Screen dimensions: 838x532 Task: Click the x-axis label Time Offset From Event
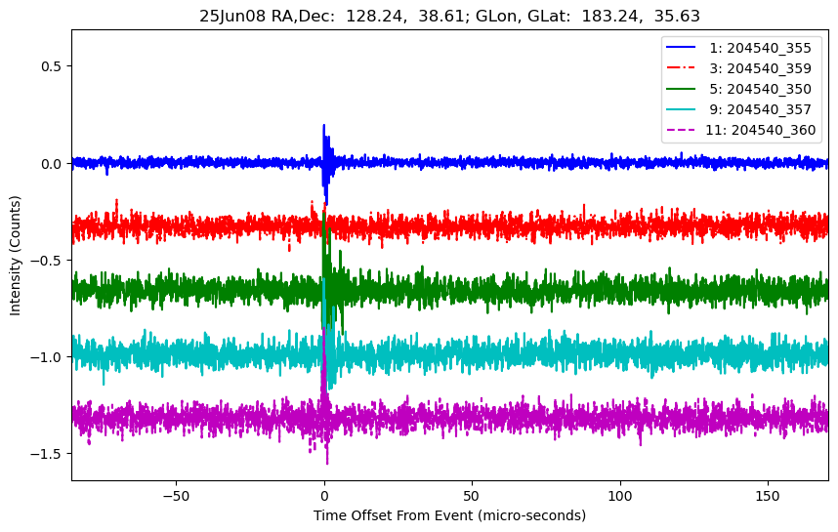[x=449, y=516]
